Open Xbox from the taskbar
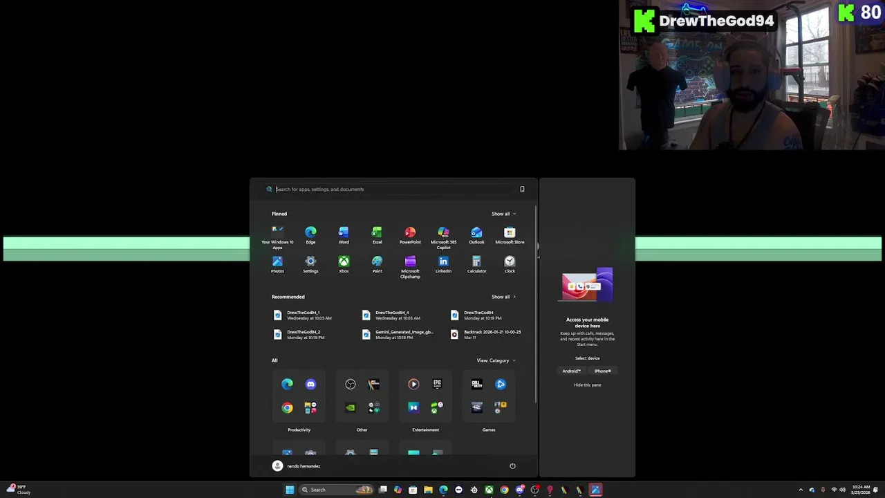Viewport: 885px width, 498px height. [x=489, y=490]
